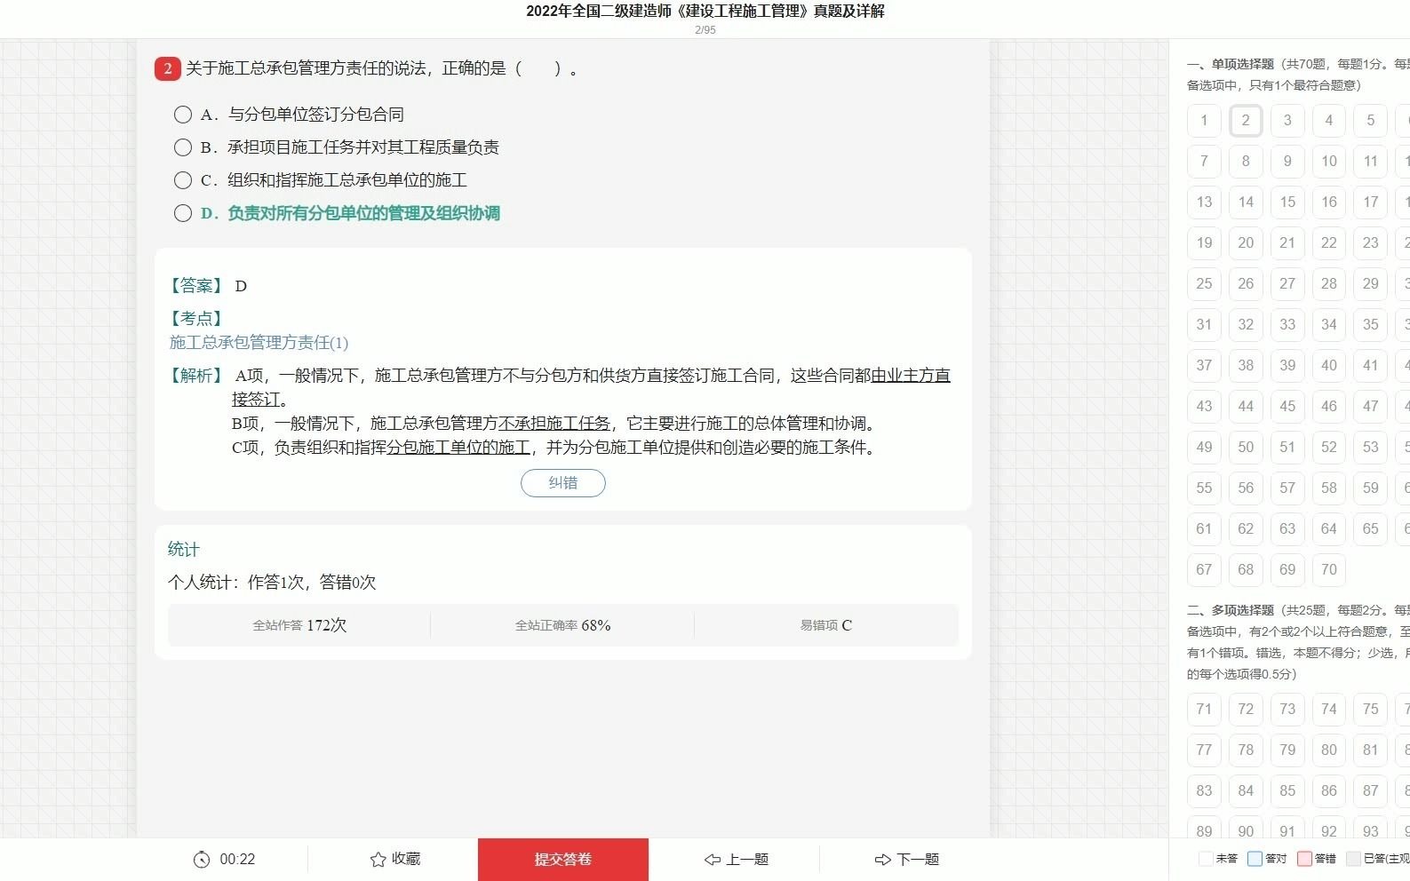The width and height of the screenshot is (1410, 881).
Task: Jump to question 5
Action: point(1371,121)
